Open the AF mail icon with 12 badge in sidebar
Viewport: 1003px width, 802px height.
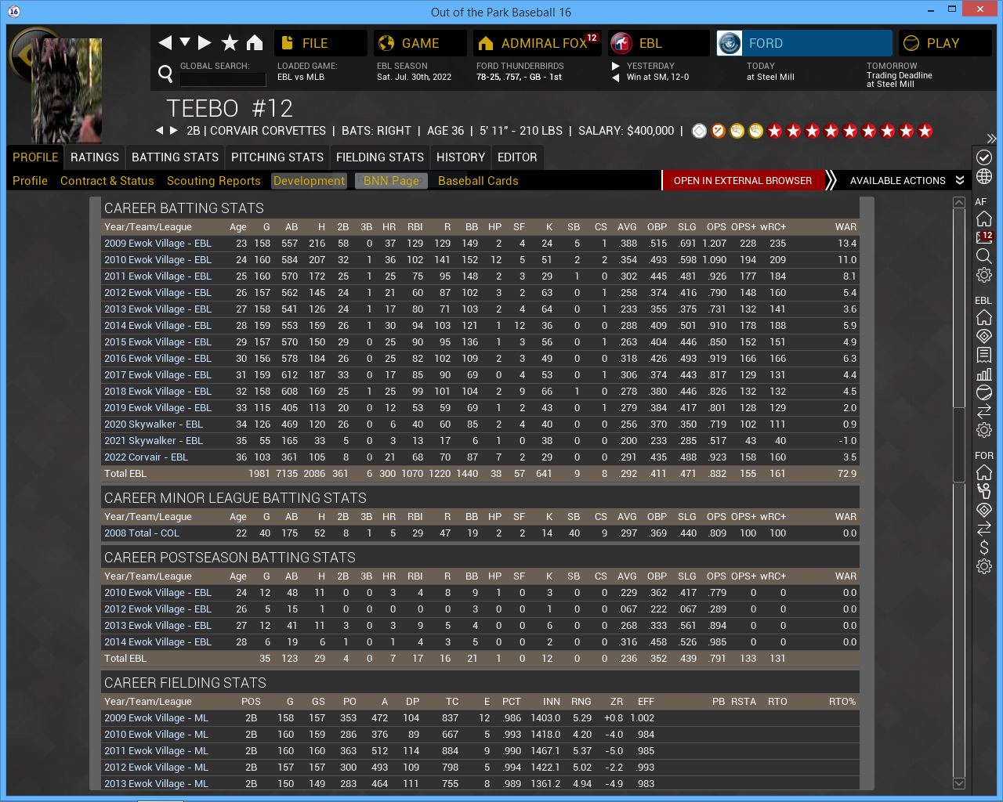coord(984,237)
